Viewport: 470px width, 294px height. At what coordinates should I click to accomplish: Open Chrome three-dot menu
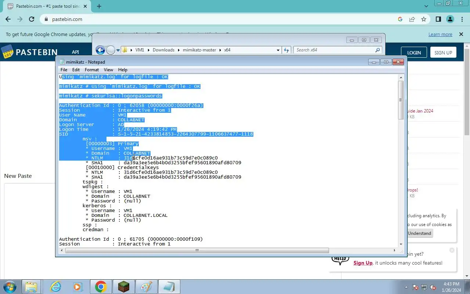click(462, 19)
